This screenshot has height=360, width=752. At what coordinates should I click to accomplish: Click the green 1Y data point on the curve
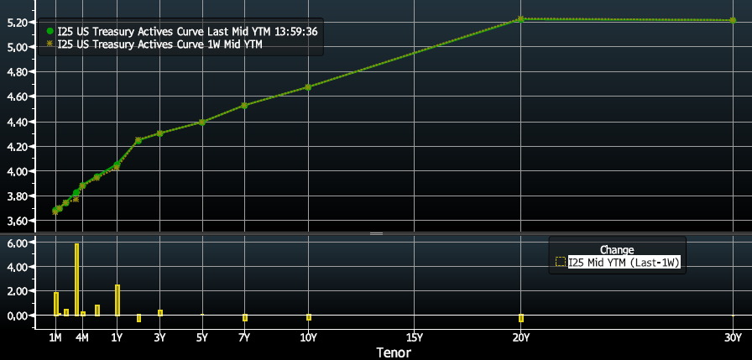117,164
